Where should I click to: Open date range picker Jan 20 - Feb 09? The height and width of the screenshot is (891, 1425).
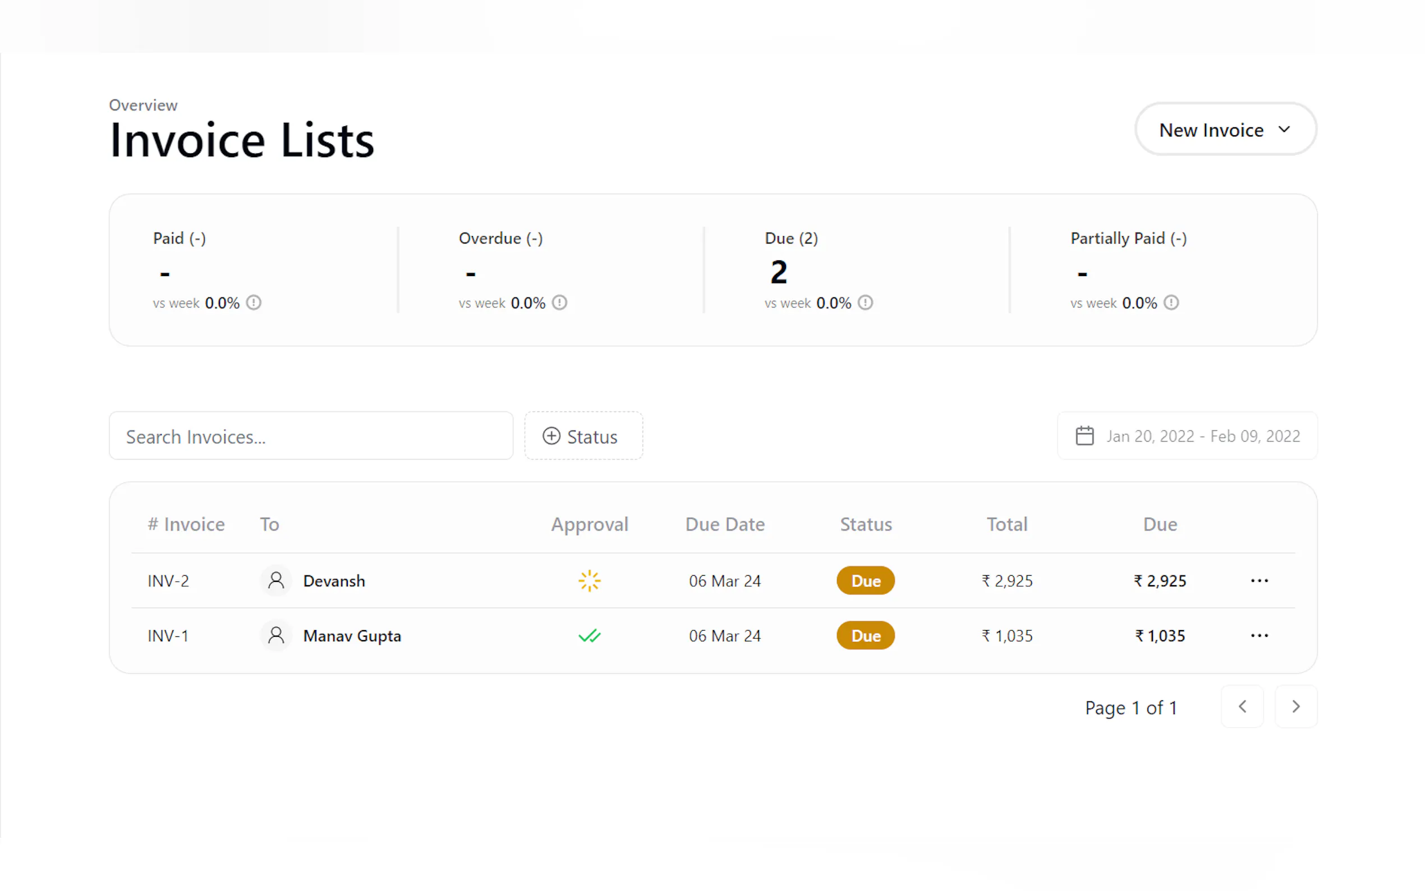click(x=1187, y=437)
